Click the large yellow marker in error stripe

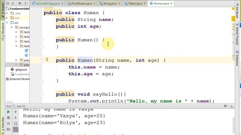click(233, 19)
